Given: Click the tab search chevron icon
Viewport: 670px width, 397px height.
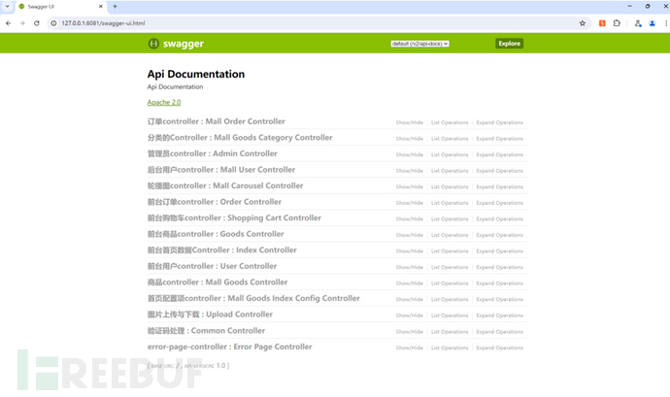Looking at the screenshot, I should click(8, 6).
